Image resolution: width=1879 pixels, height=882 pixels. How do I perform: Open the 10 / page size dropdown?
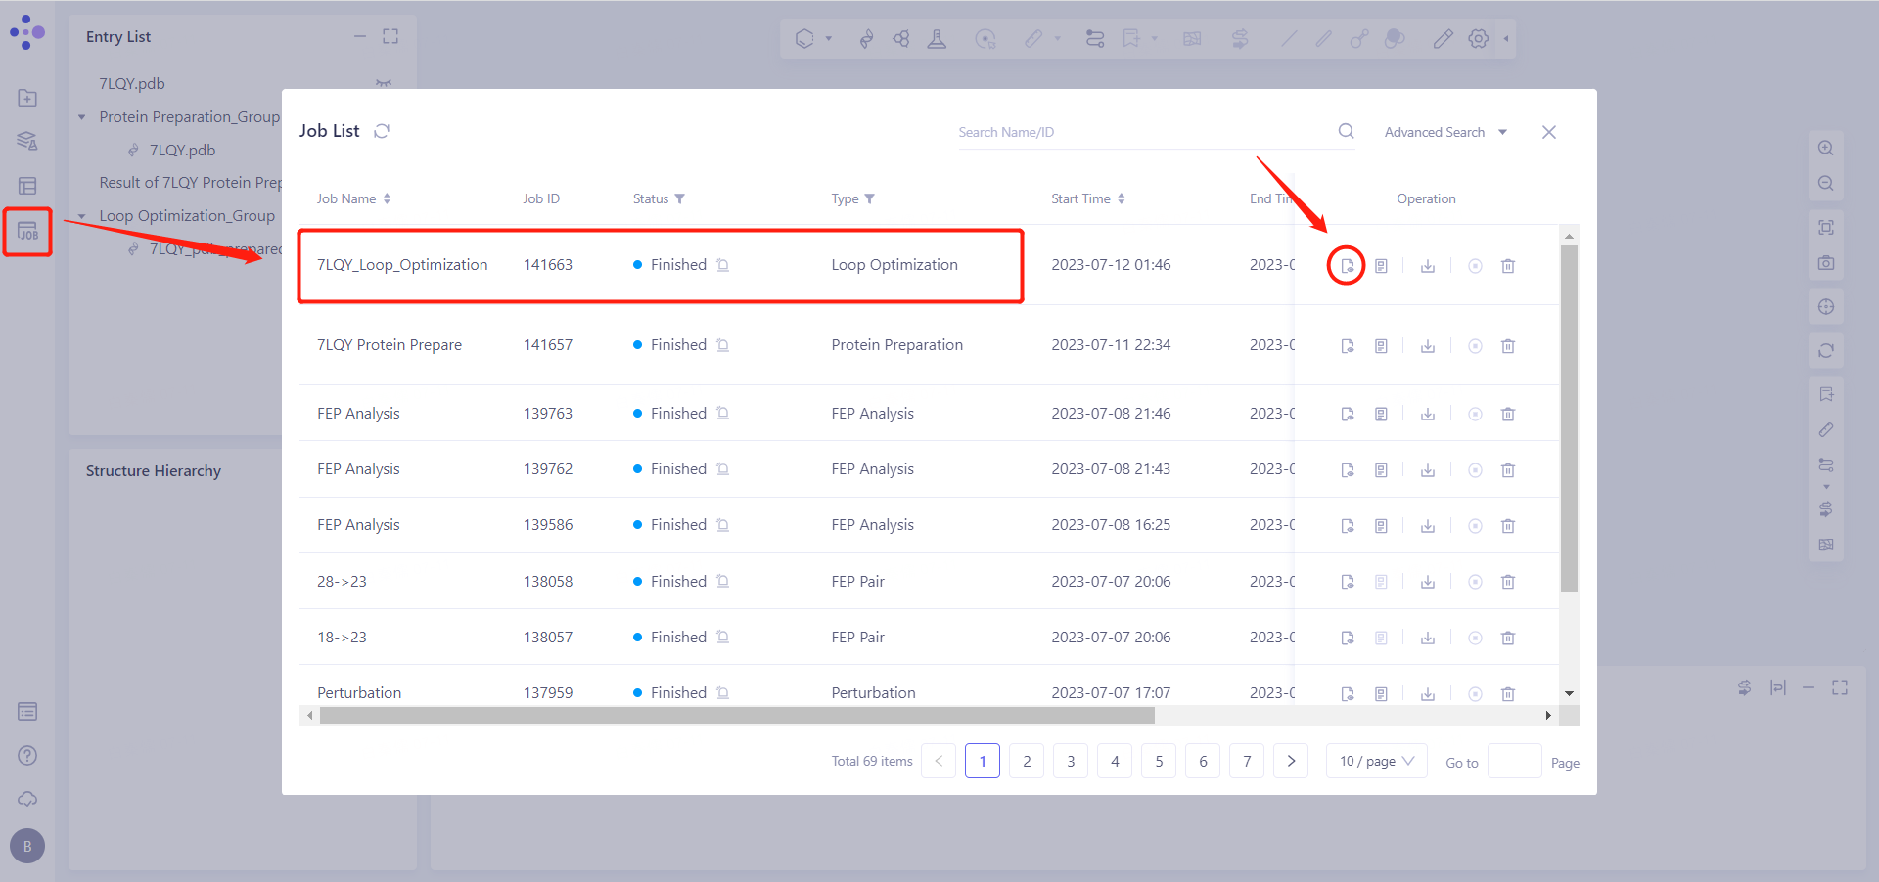click(x=1376, y=761)
